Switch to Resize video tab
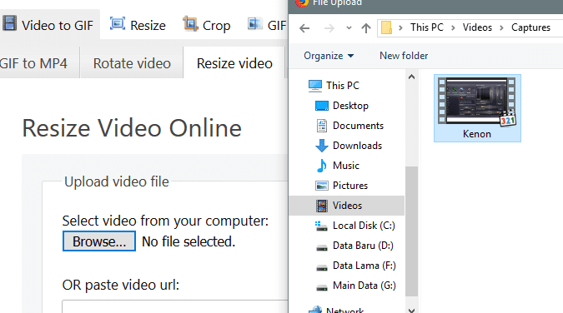Image resolution: width=563 pixels, height=313 pixels. [234, 63]
